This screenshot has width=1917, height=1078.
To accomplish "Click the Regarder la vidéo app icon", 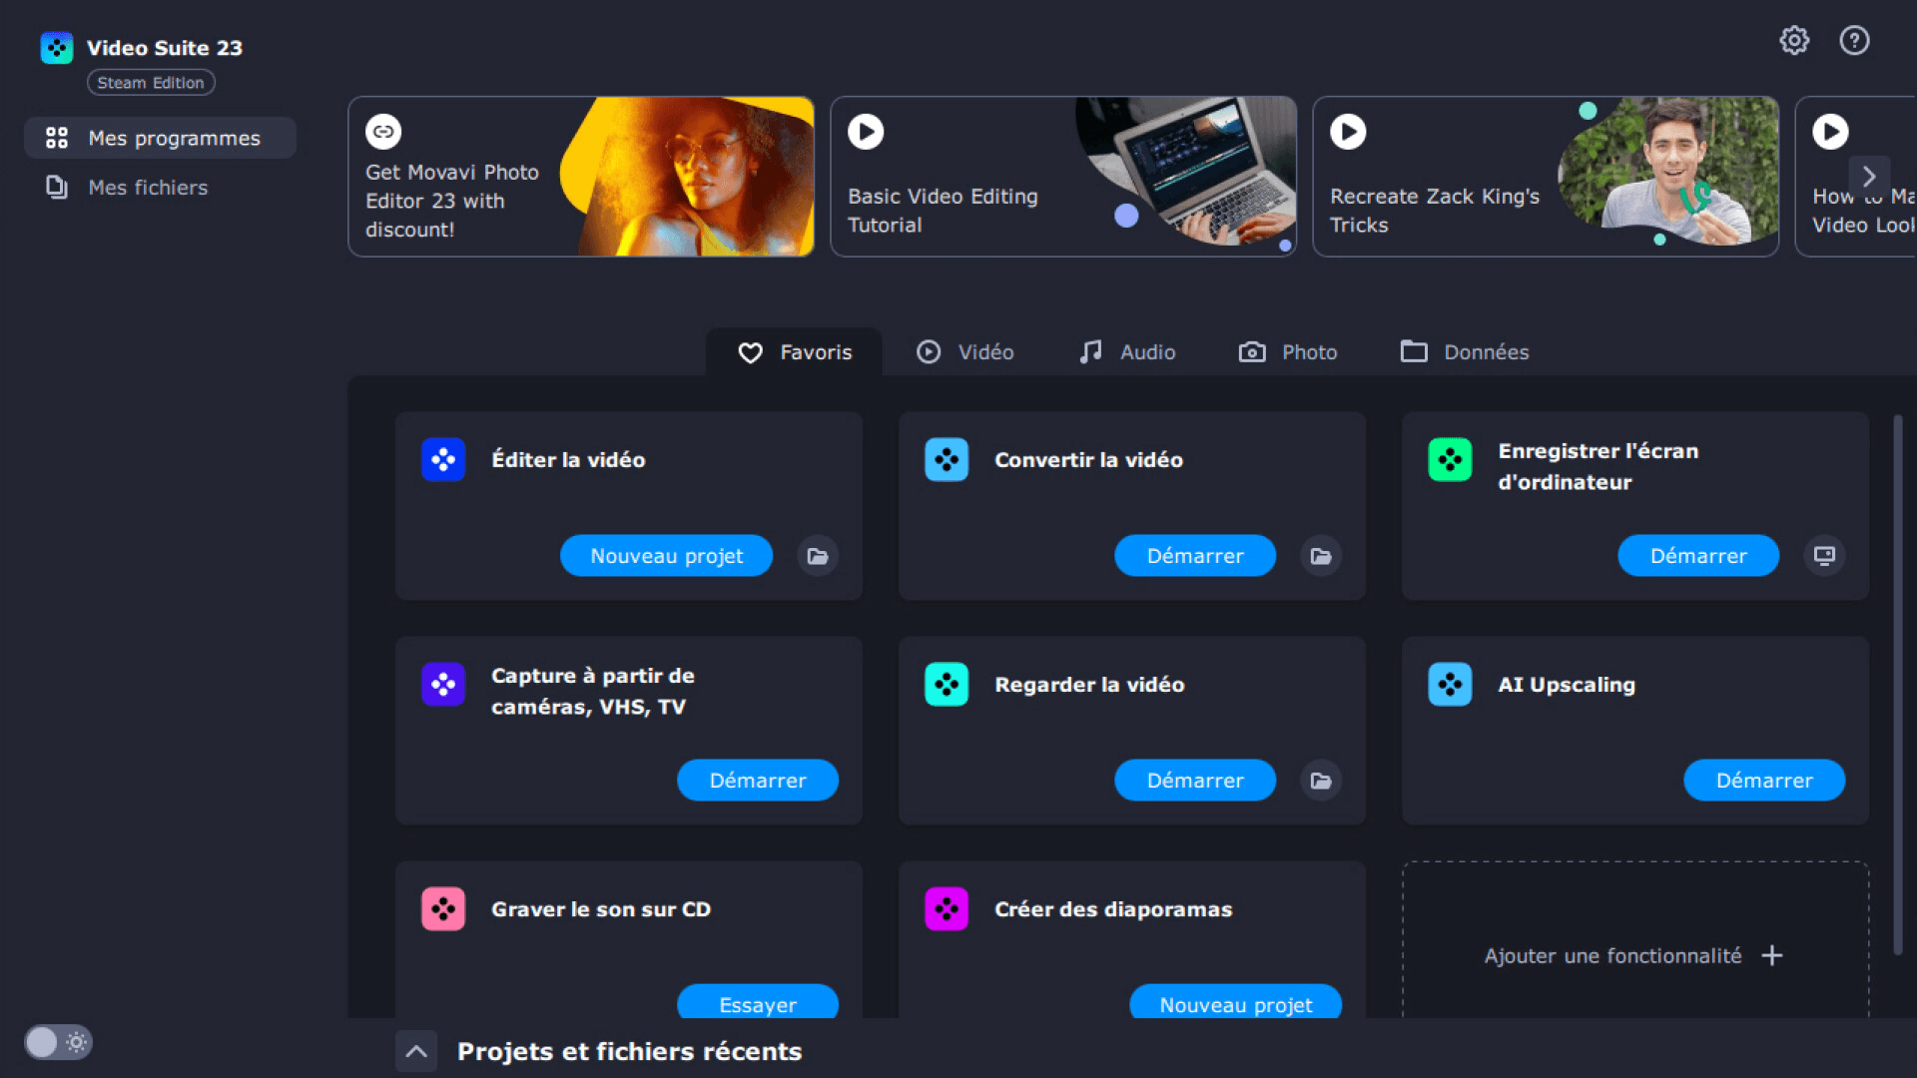I will tap(947, 685).
